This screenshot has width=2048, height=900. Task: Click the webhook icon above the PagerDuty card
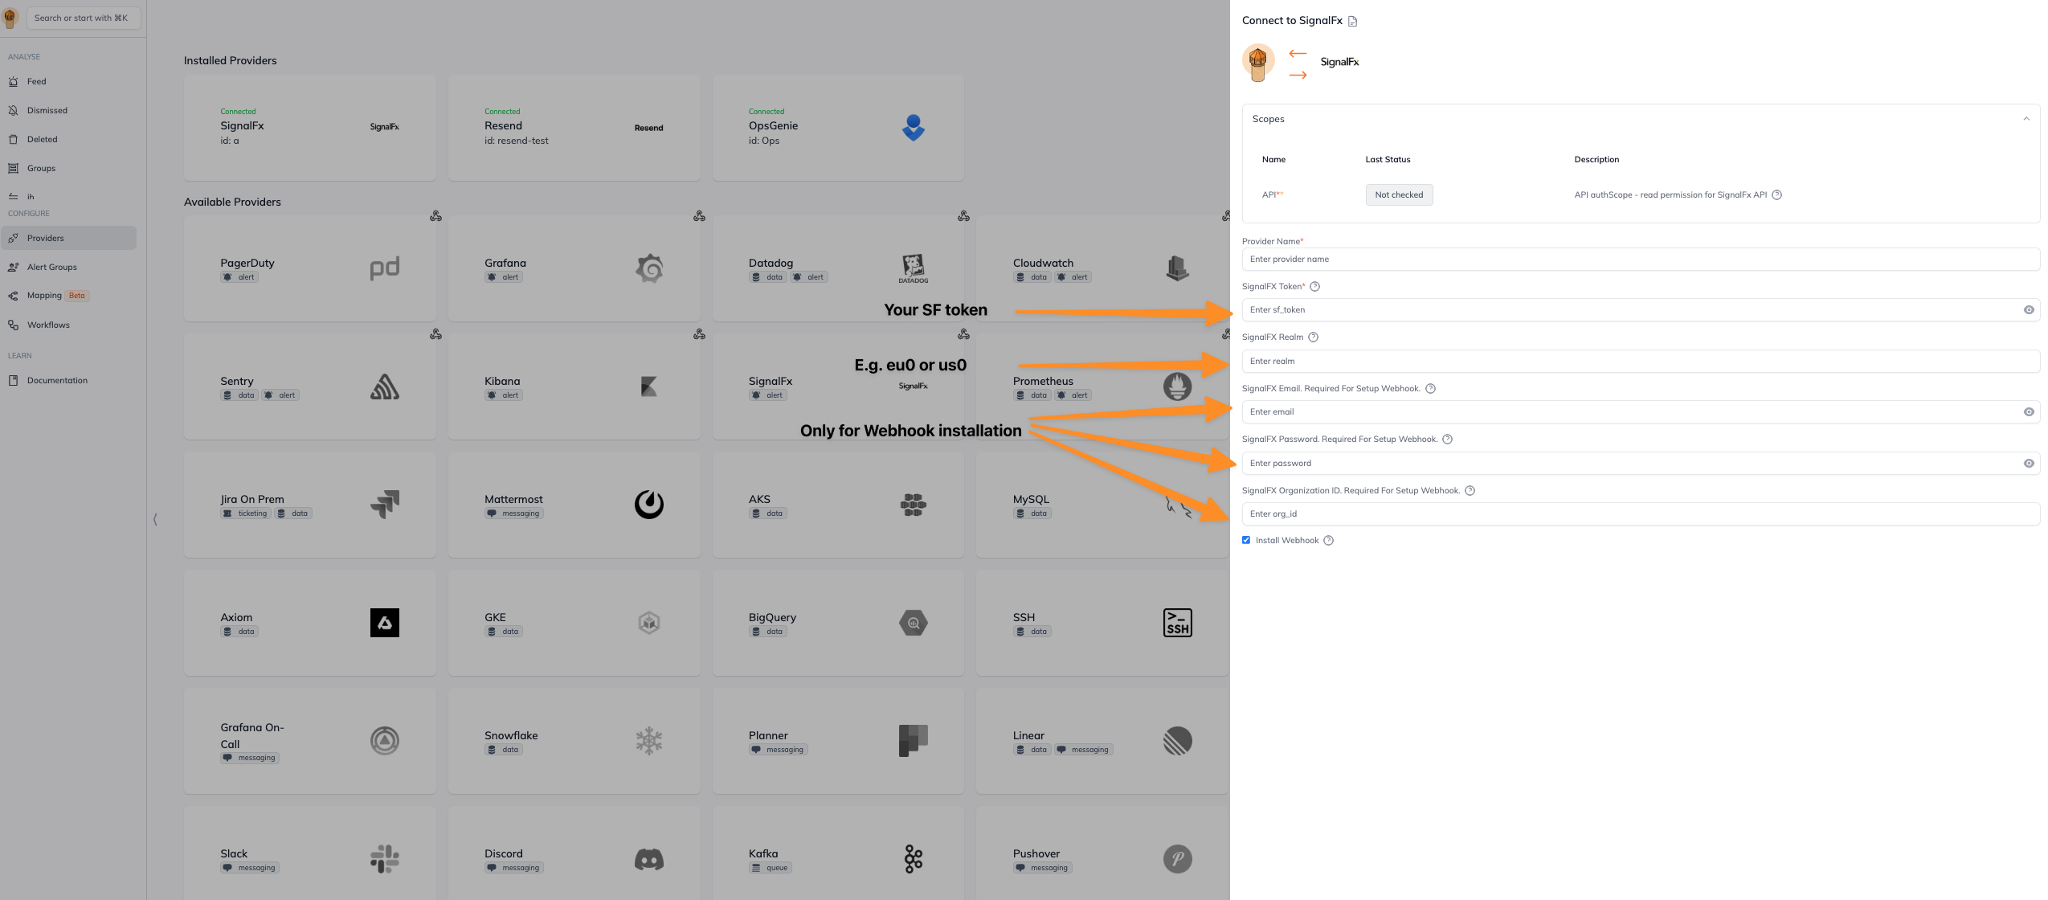(x=435, y=216)
